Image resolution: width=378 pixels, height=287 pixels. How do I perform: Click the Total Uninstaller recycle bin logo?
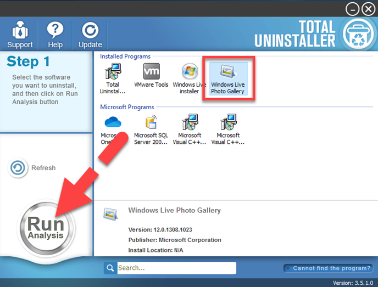click(x=358, y=34)
